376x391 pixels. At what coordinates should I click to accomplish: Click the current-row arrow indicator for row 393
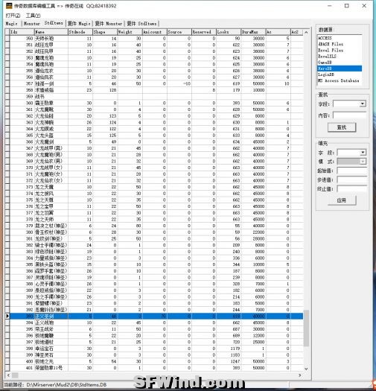(x=7, y=317)
